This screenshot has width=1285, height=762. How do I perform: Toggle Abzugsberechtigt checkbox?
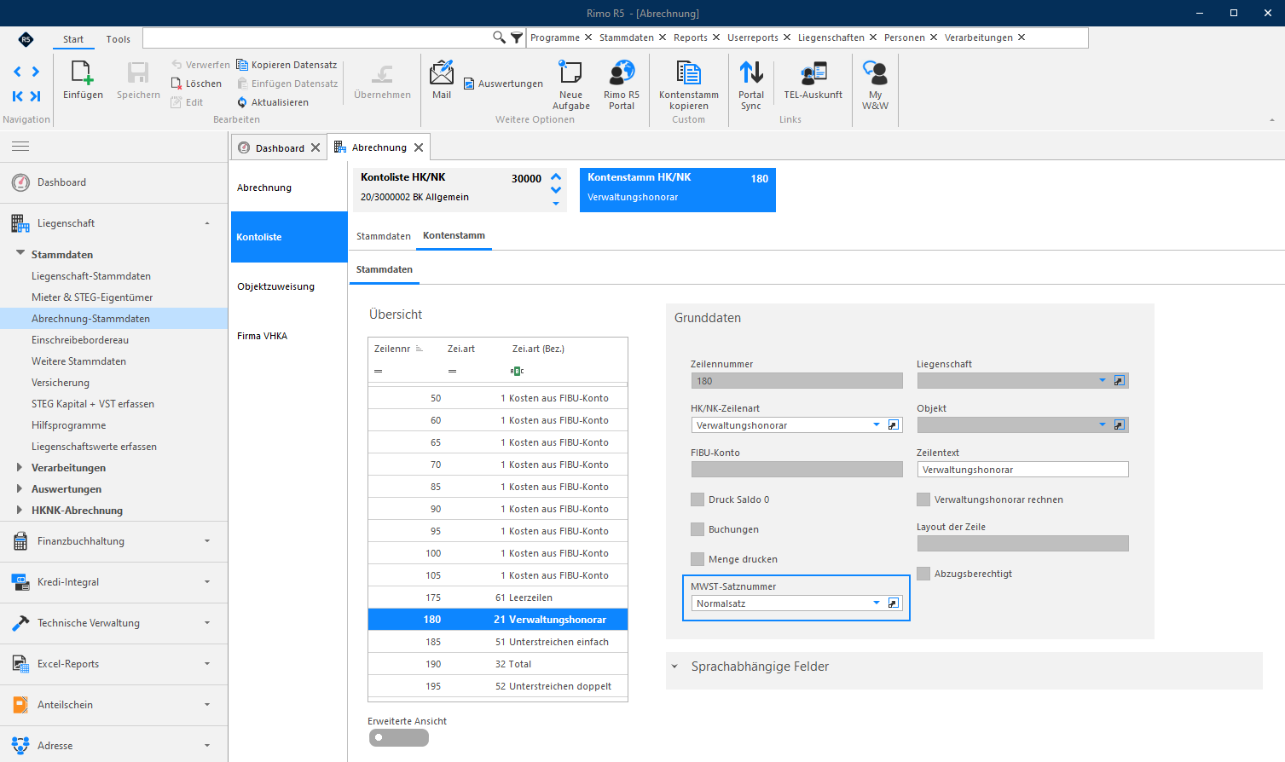tap(923, 574)
